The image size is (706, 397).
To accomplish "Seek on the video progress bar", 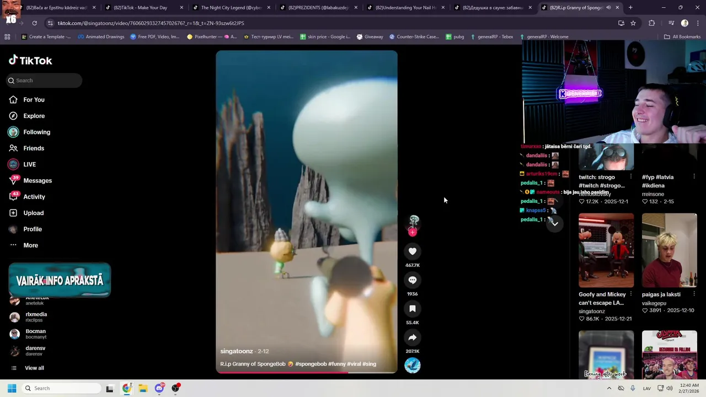I will click(x=306, y=372).
